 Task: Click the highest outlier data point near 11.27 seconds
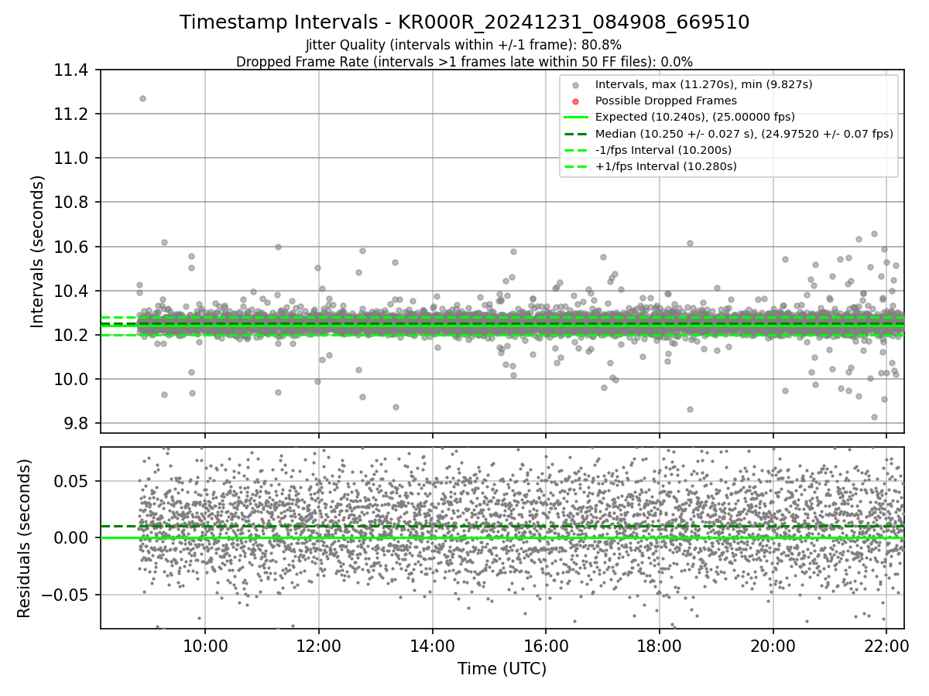coord(142,98)
